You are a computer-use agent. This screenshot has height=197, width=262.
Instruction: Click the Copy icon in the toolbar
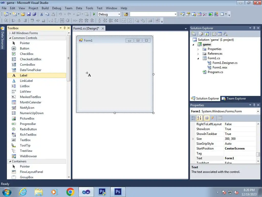pos(47,14)
